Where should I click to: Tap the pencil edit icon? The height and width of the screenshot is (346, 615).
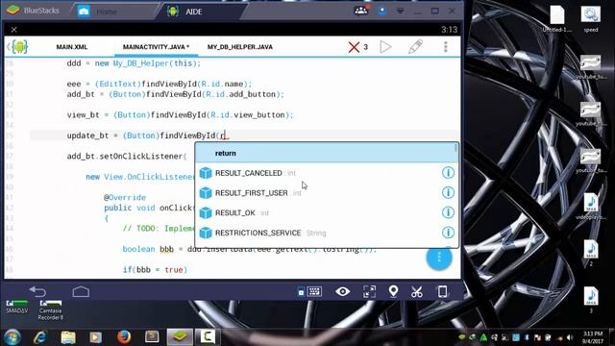pos(415,47)
